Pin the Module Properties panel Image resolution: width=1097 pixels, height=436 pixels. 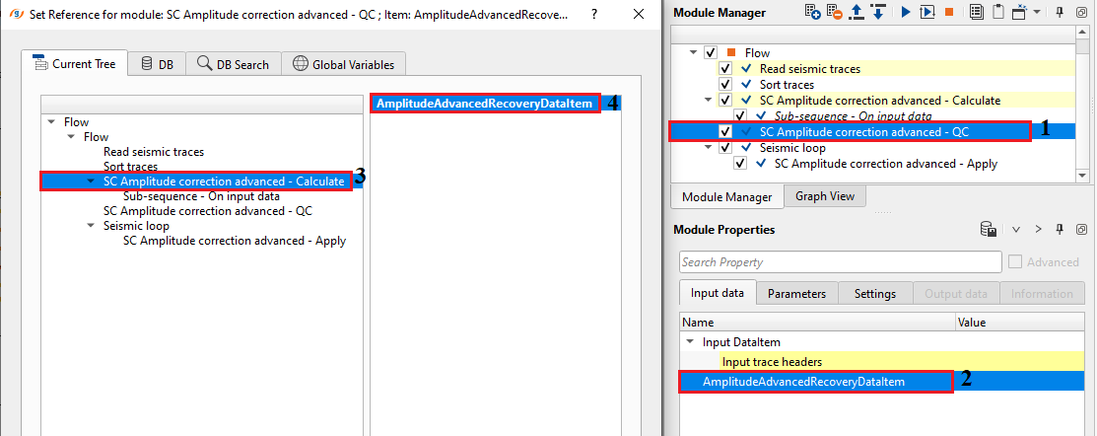pyautogui.click(x=1060, y=230)
